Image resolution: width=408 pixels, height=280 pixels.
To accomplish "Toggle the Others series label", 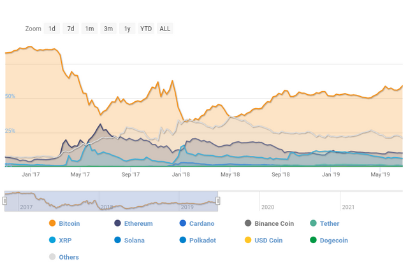I will click(x=69, y=257).
